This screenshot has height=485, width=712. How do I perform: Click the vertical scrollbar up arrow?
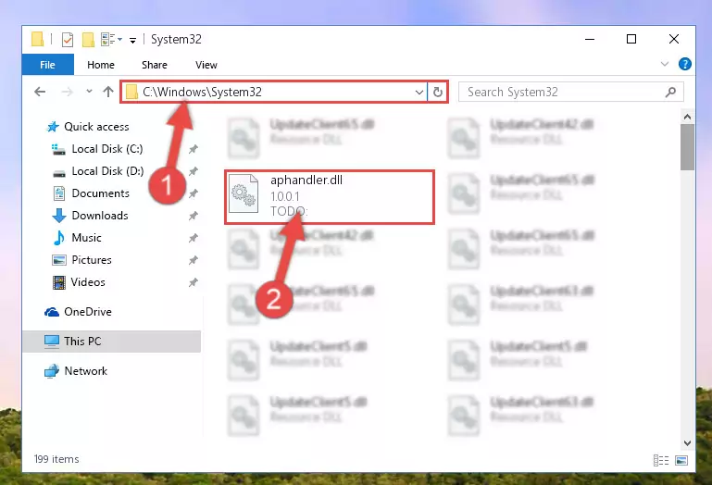click(x=688, y=118)
